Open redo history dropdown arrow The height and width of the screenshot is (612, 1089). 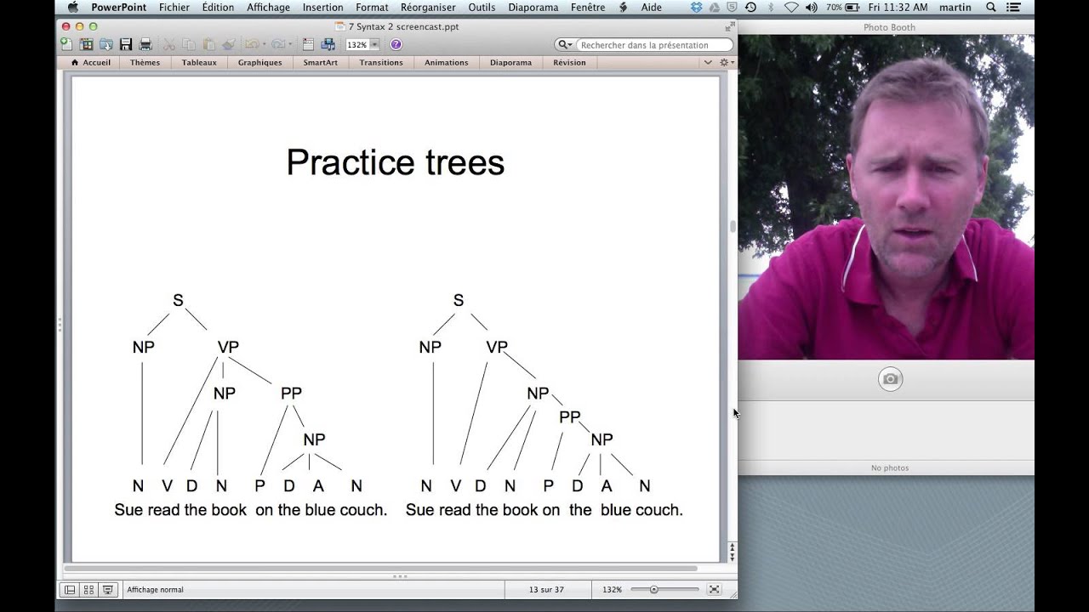[290, 44]
